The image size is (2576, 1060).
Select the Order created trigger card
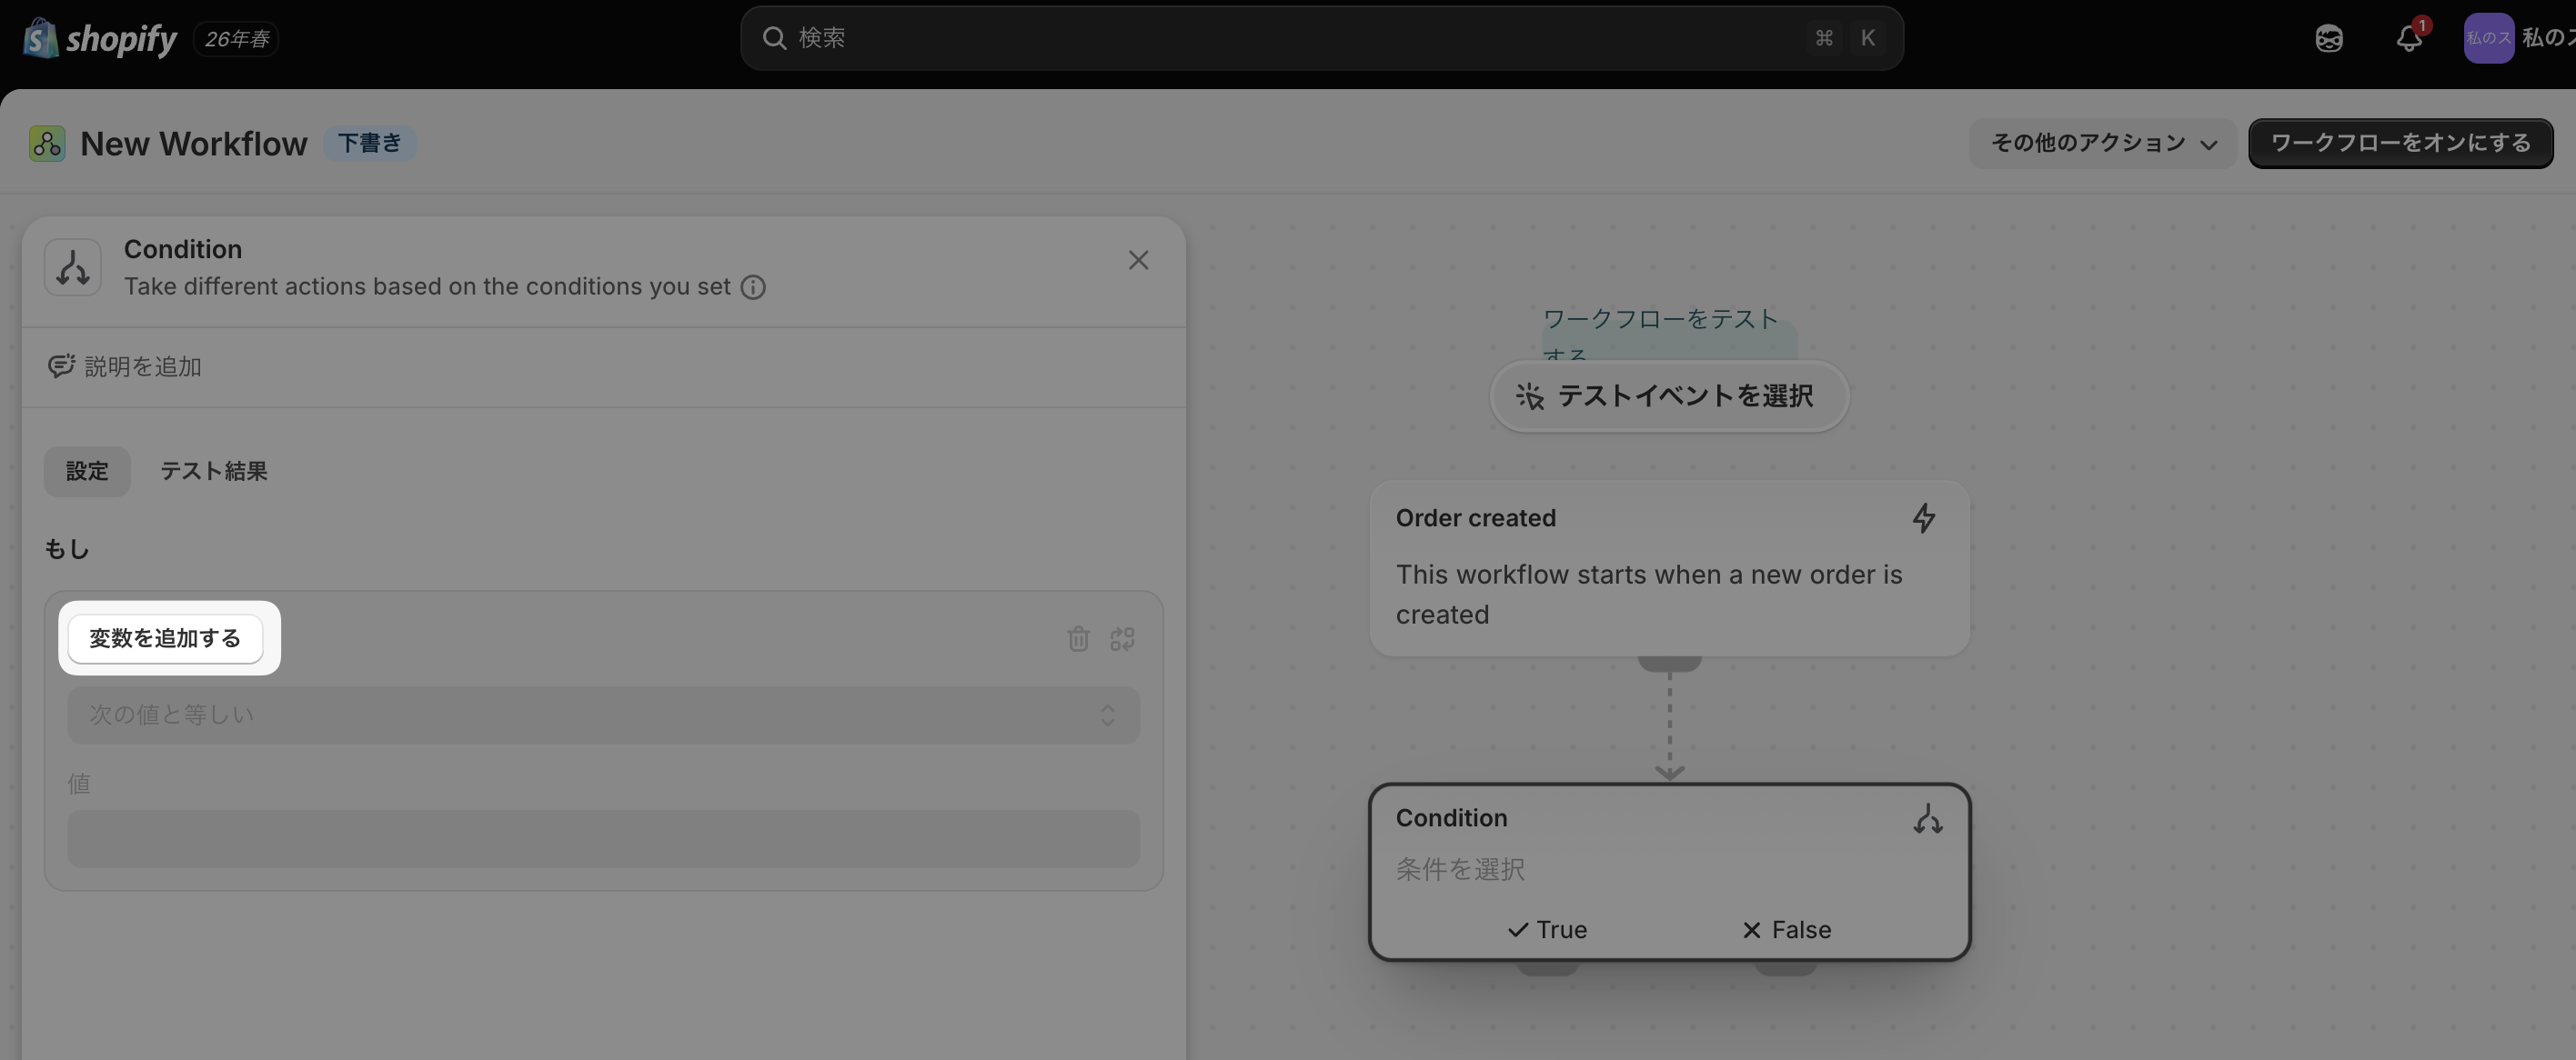pyautogui.click(x=1668, y=567)
